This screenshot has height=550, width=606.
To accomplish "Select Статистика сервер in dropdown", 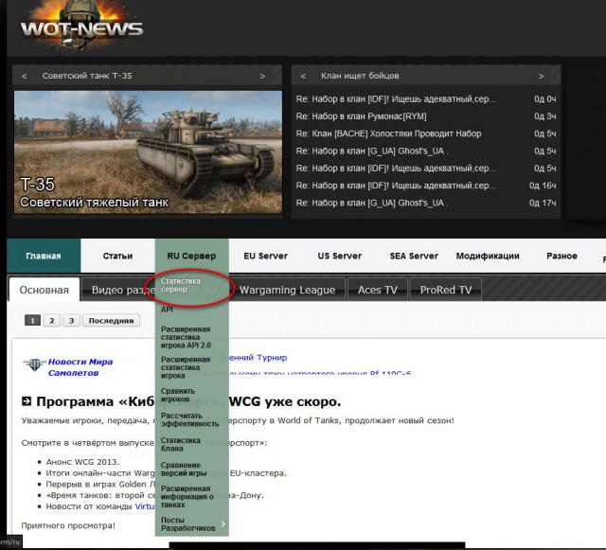I will [181, 285].
